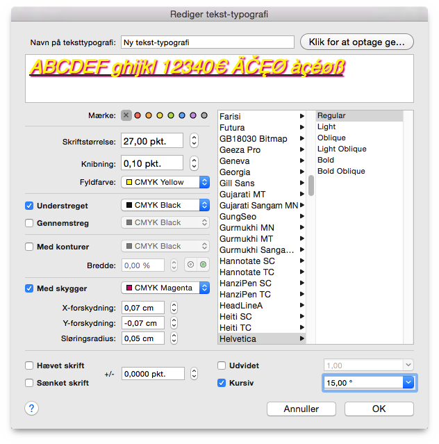439x444 pixels.
Task: Open the Med konturer CMYK Black dropdown
Action: 165,247
